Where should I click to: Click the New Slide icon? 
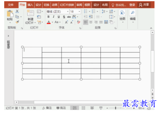[30, 13]
